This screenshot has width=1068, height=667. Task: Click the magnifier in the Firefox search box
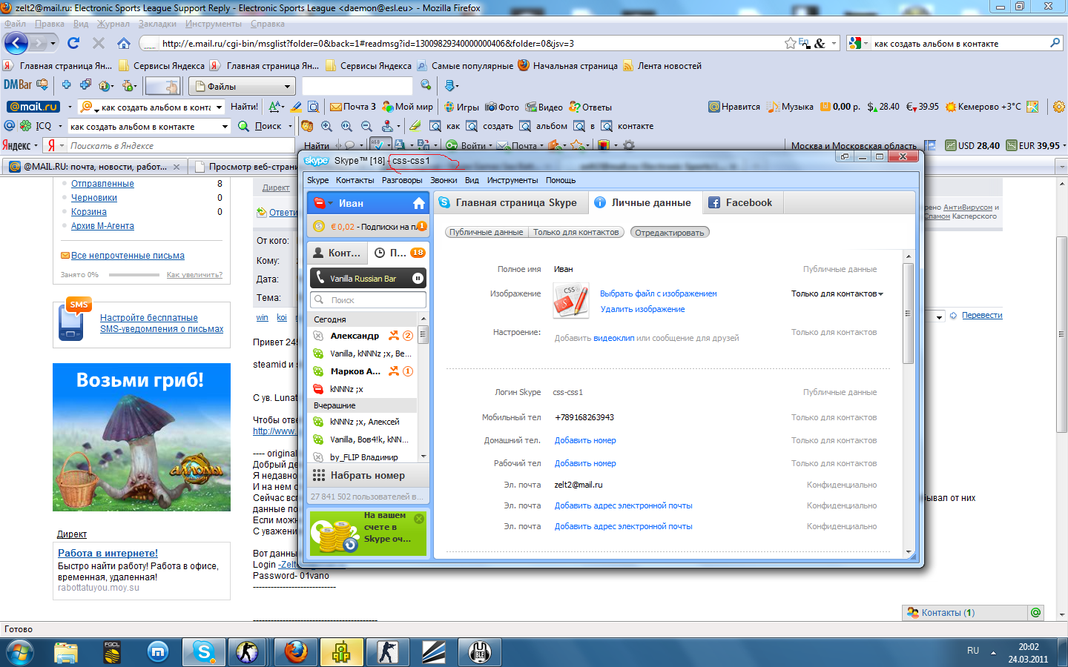coord(1055,43)
